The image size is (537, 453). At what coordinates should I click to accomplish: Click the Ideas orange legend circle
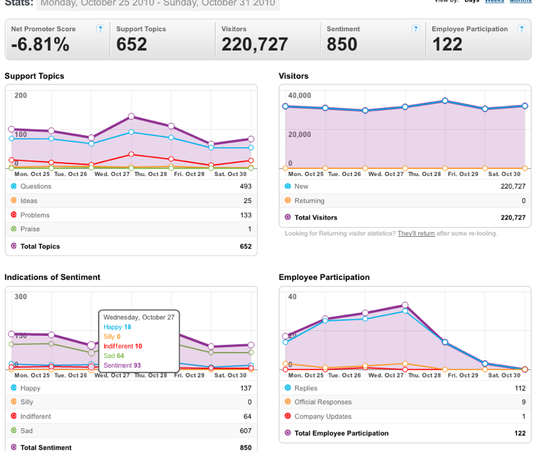click(14, 200)
